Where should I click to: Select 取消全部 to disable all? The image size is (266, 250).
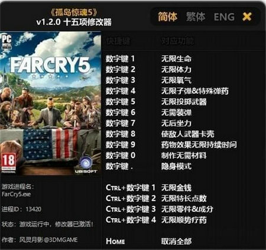point(176,241)
